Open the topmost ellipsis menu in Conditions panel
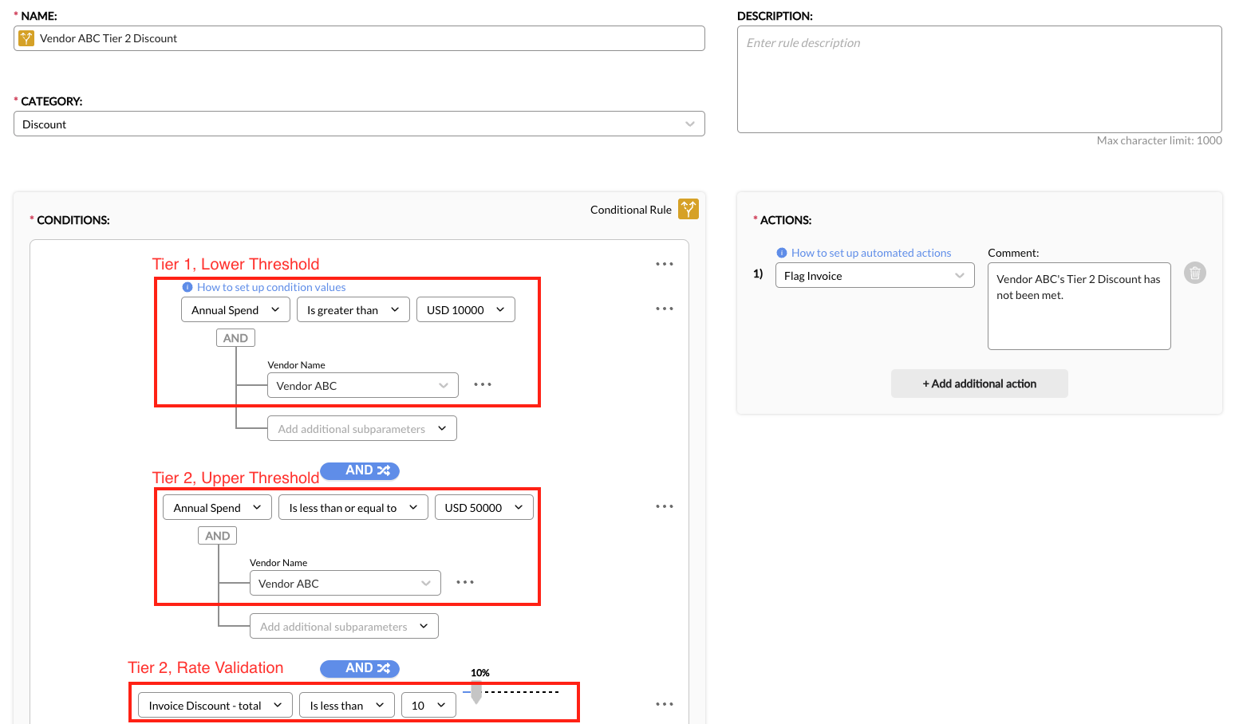 coord(664,264)
